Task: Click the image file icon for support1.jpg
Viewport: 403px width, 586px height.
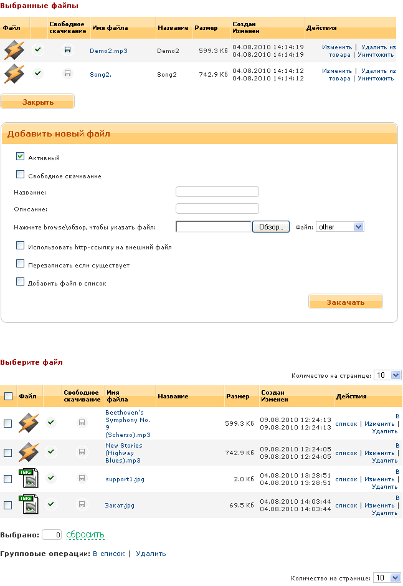Action: [x=28, y=478]
